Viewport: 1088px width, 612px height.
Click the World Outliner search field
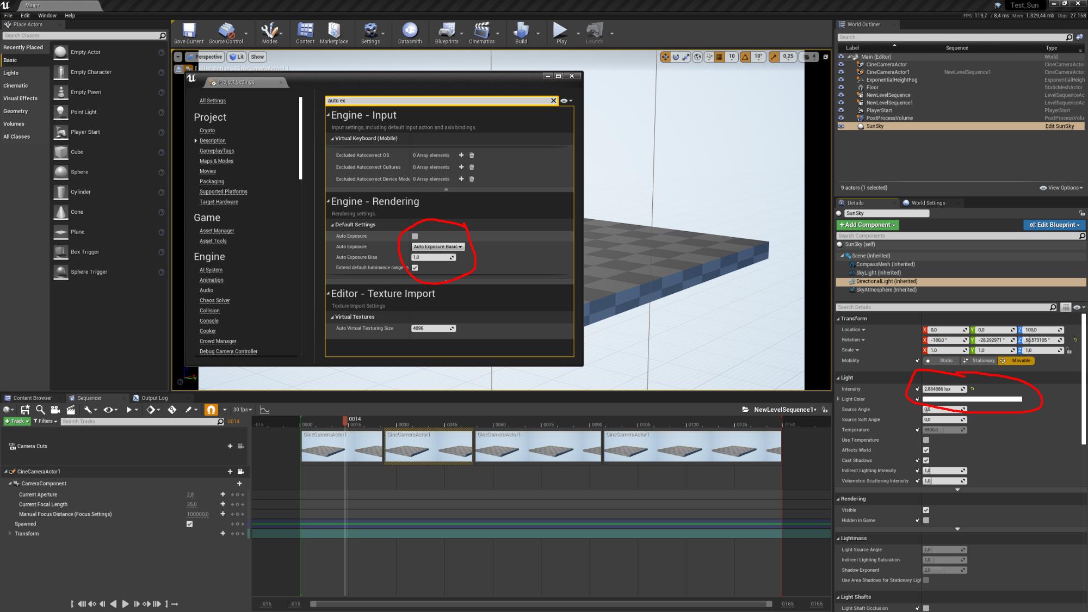point(955,38)
